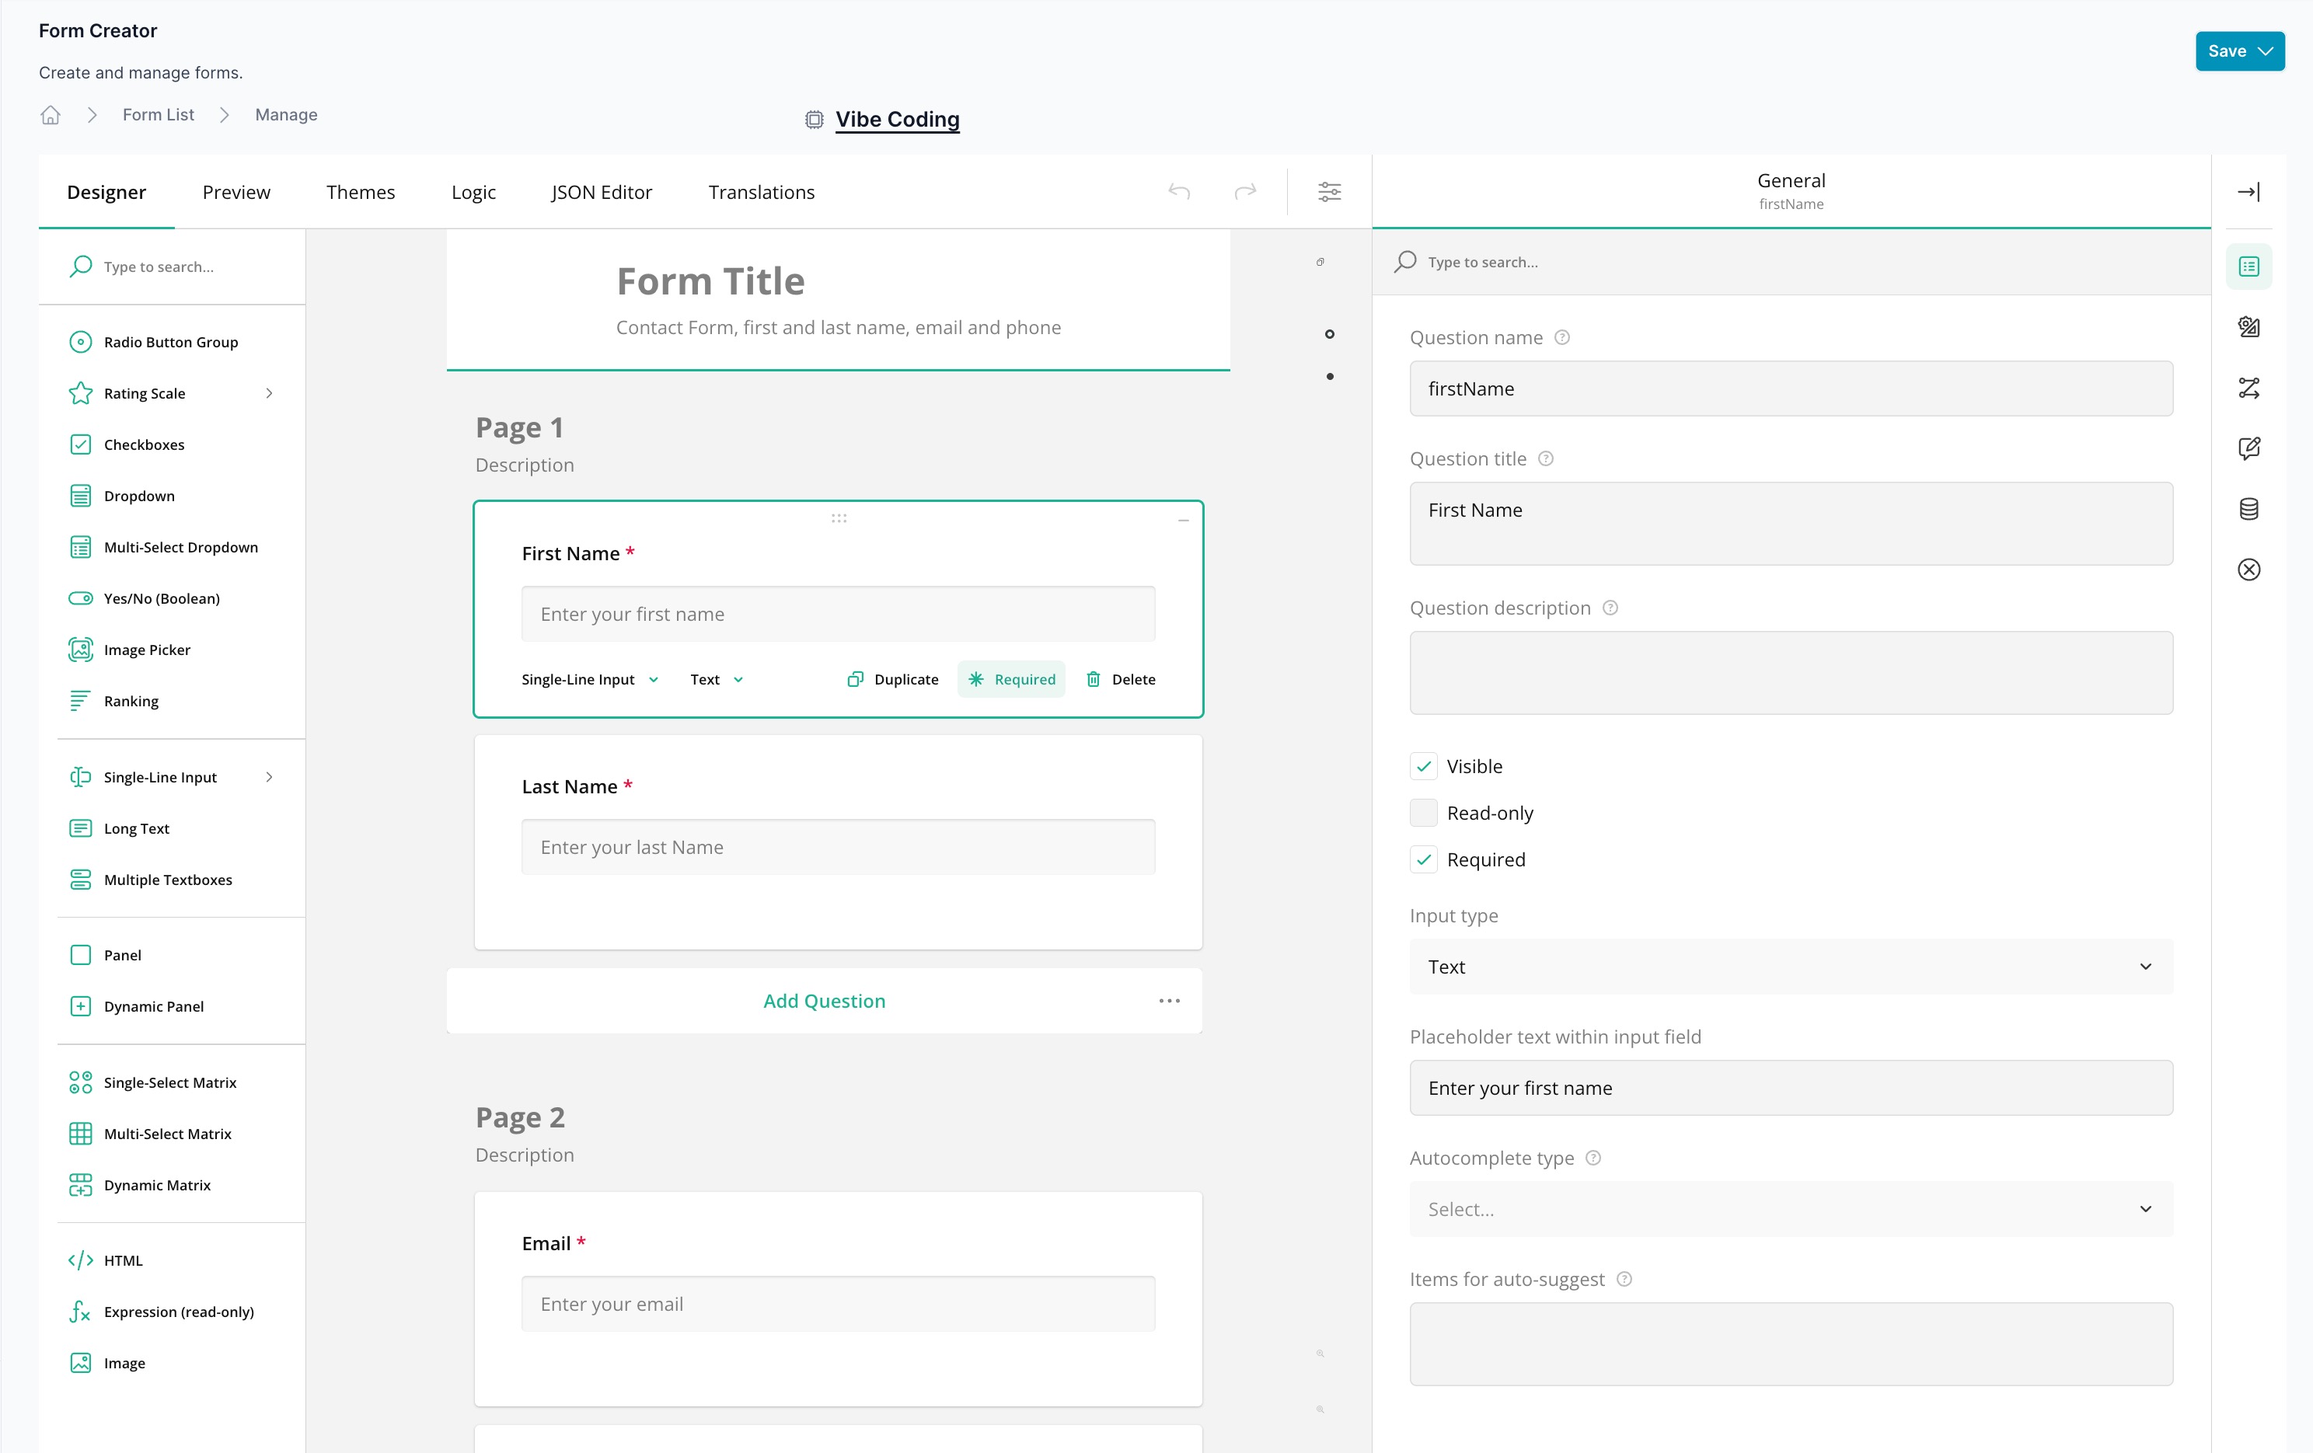
Task: Open the survey settings sliders icon
Action: (1328, 191)
